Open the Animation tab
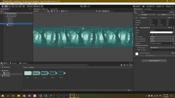The width and height of the screenshot is (175, 98). pos(23,63)
